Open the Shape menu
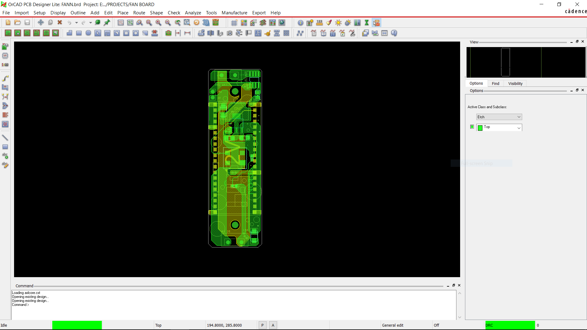This screenshot has width=587, height=330. pos(156,13)
